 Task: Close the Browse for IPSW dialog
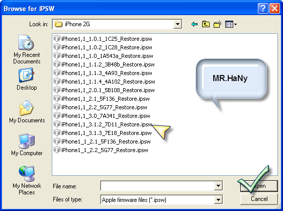click(x=274, y=9)
